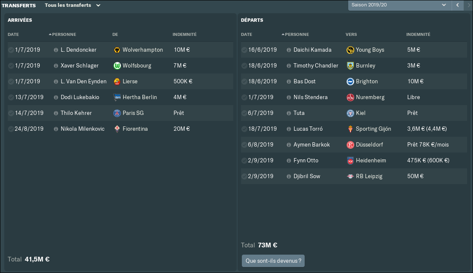
Task: Sort departures by INDEMNITÉ column header
Action: click(x=418, y=34)
